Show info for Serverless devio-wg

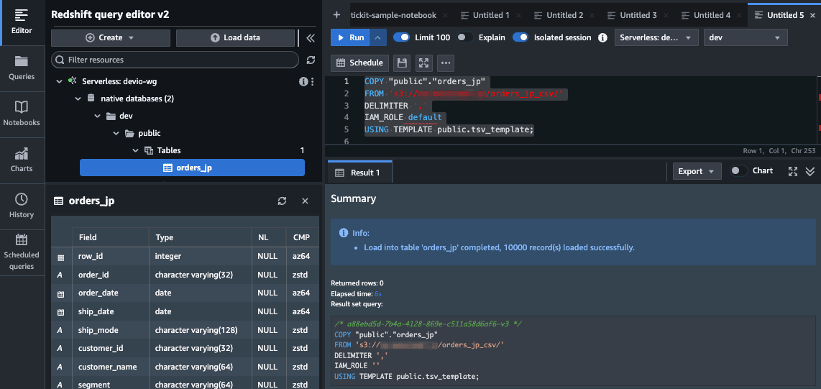tap(303, 82)
